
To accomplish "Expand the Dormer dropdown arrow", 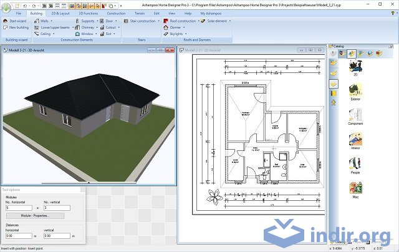I will click(184, 27).
